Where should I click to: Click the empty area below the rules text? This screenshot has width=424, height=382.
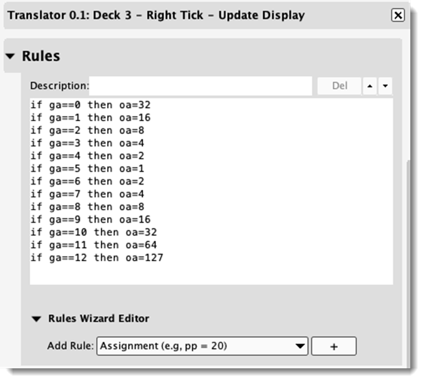210,274
